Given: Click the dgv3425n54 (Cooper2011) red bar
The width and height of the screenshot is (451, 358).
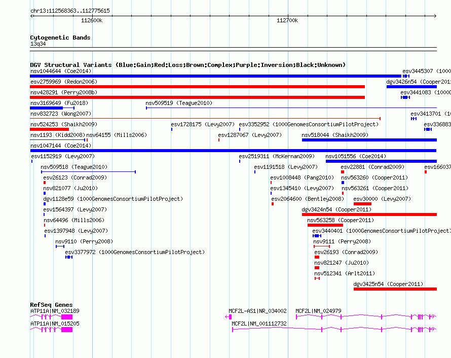Looking at the screenshot, I should 395,289.
